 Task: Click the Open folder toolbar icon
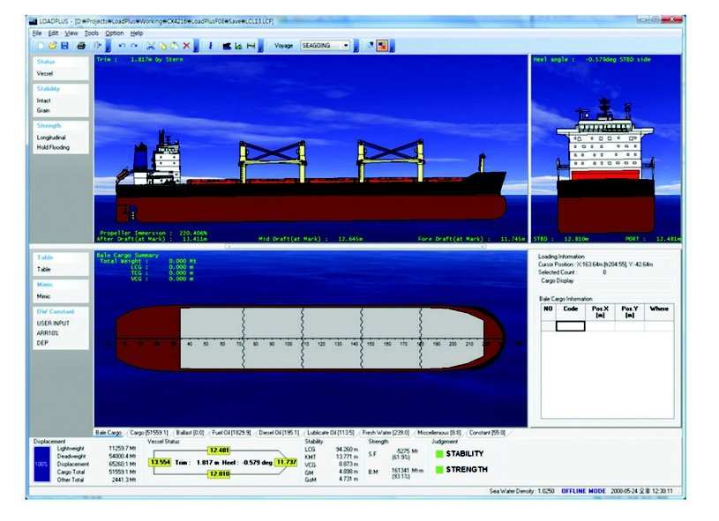(x=53, y=45)
